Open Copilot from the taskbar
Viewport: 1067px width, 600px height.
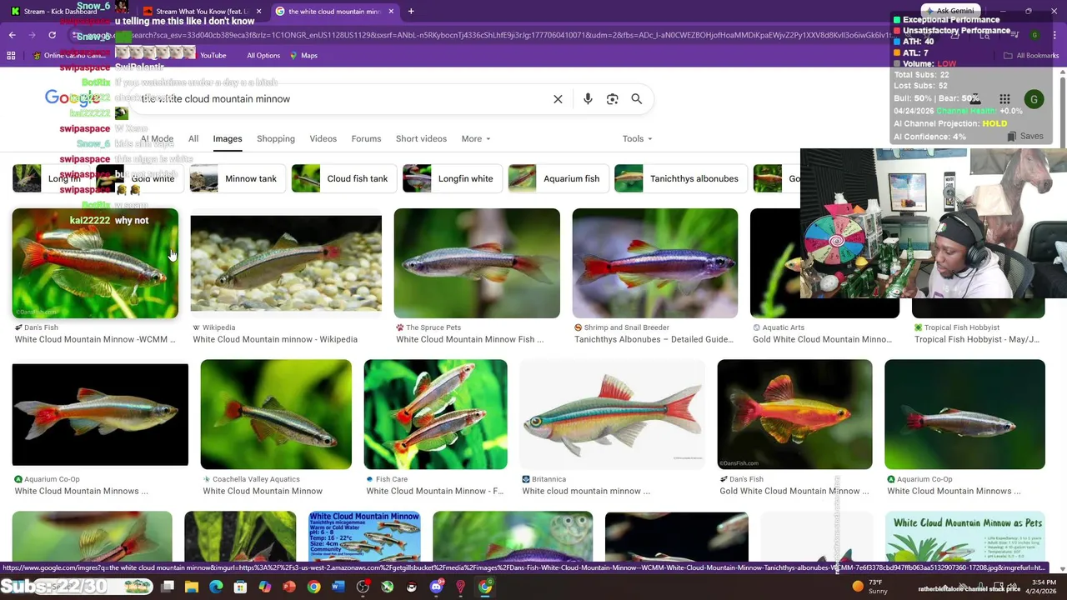click(x=265, y=587)
